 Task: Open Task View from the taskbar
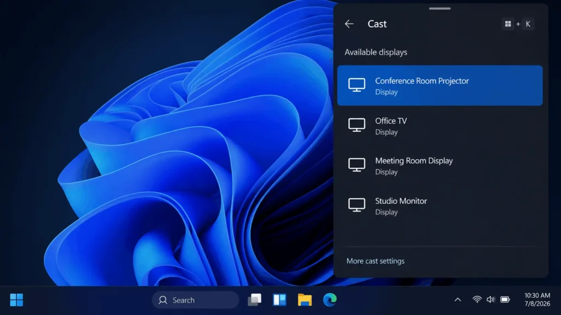pos(254,300)
